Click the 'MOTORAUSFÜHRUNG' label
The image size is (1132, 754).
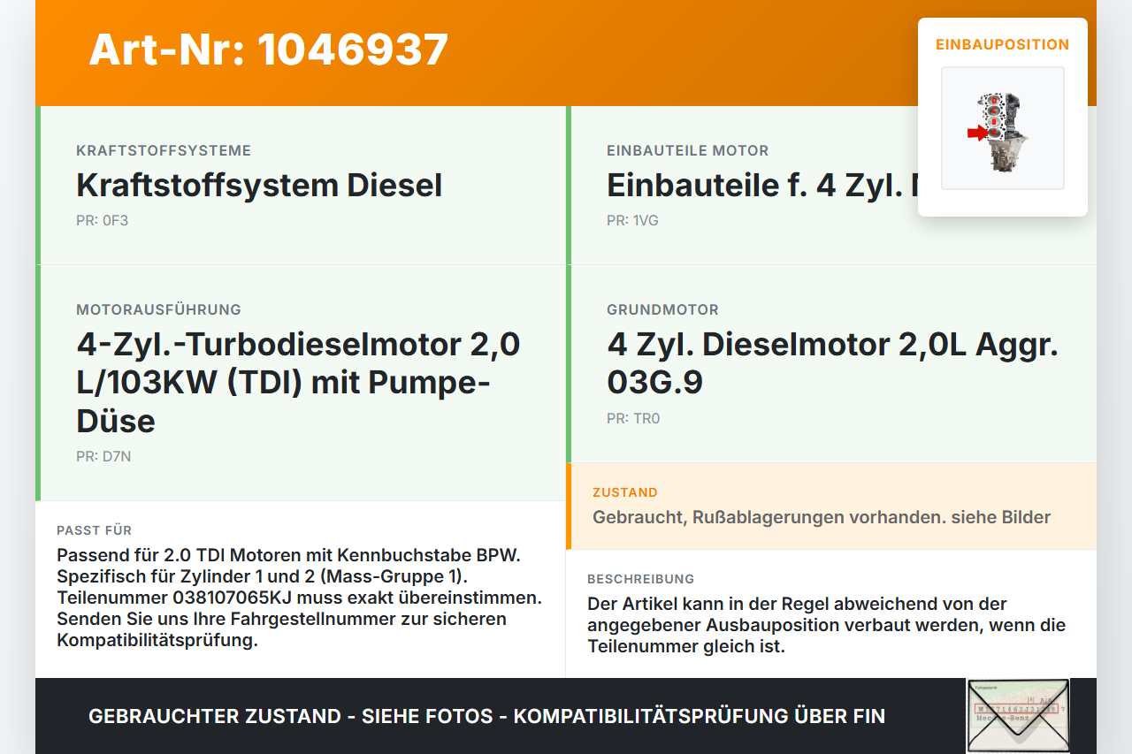(158, 309)
